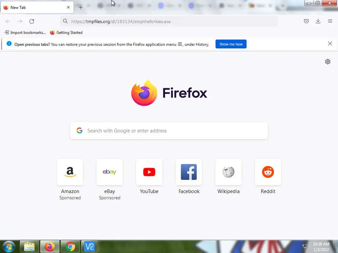Open the eBay shortcut tile
This screenshot has height=253, width=338.
(x=110, y=172)
